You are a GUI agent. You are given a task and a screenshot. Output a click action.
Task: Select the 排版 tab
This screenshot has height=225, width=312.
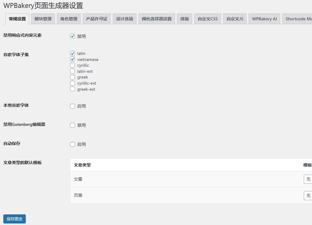tap(185, 18)
